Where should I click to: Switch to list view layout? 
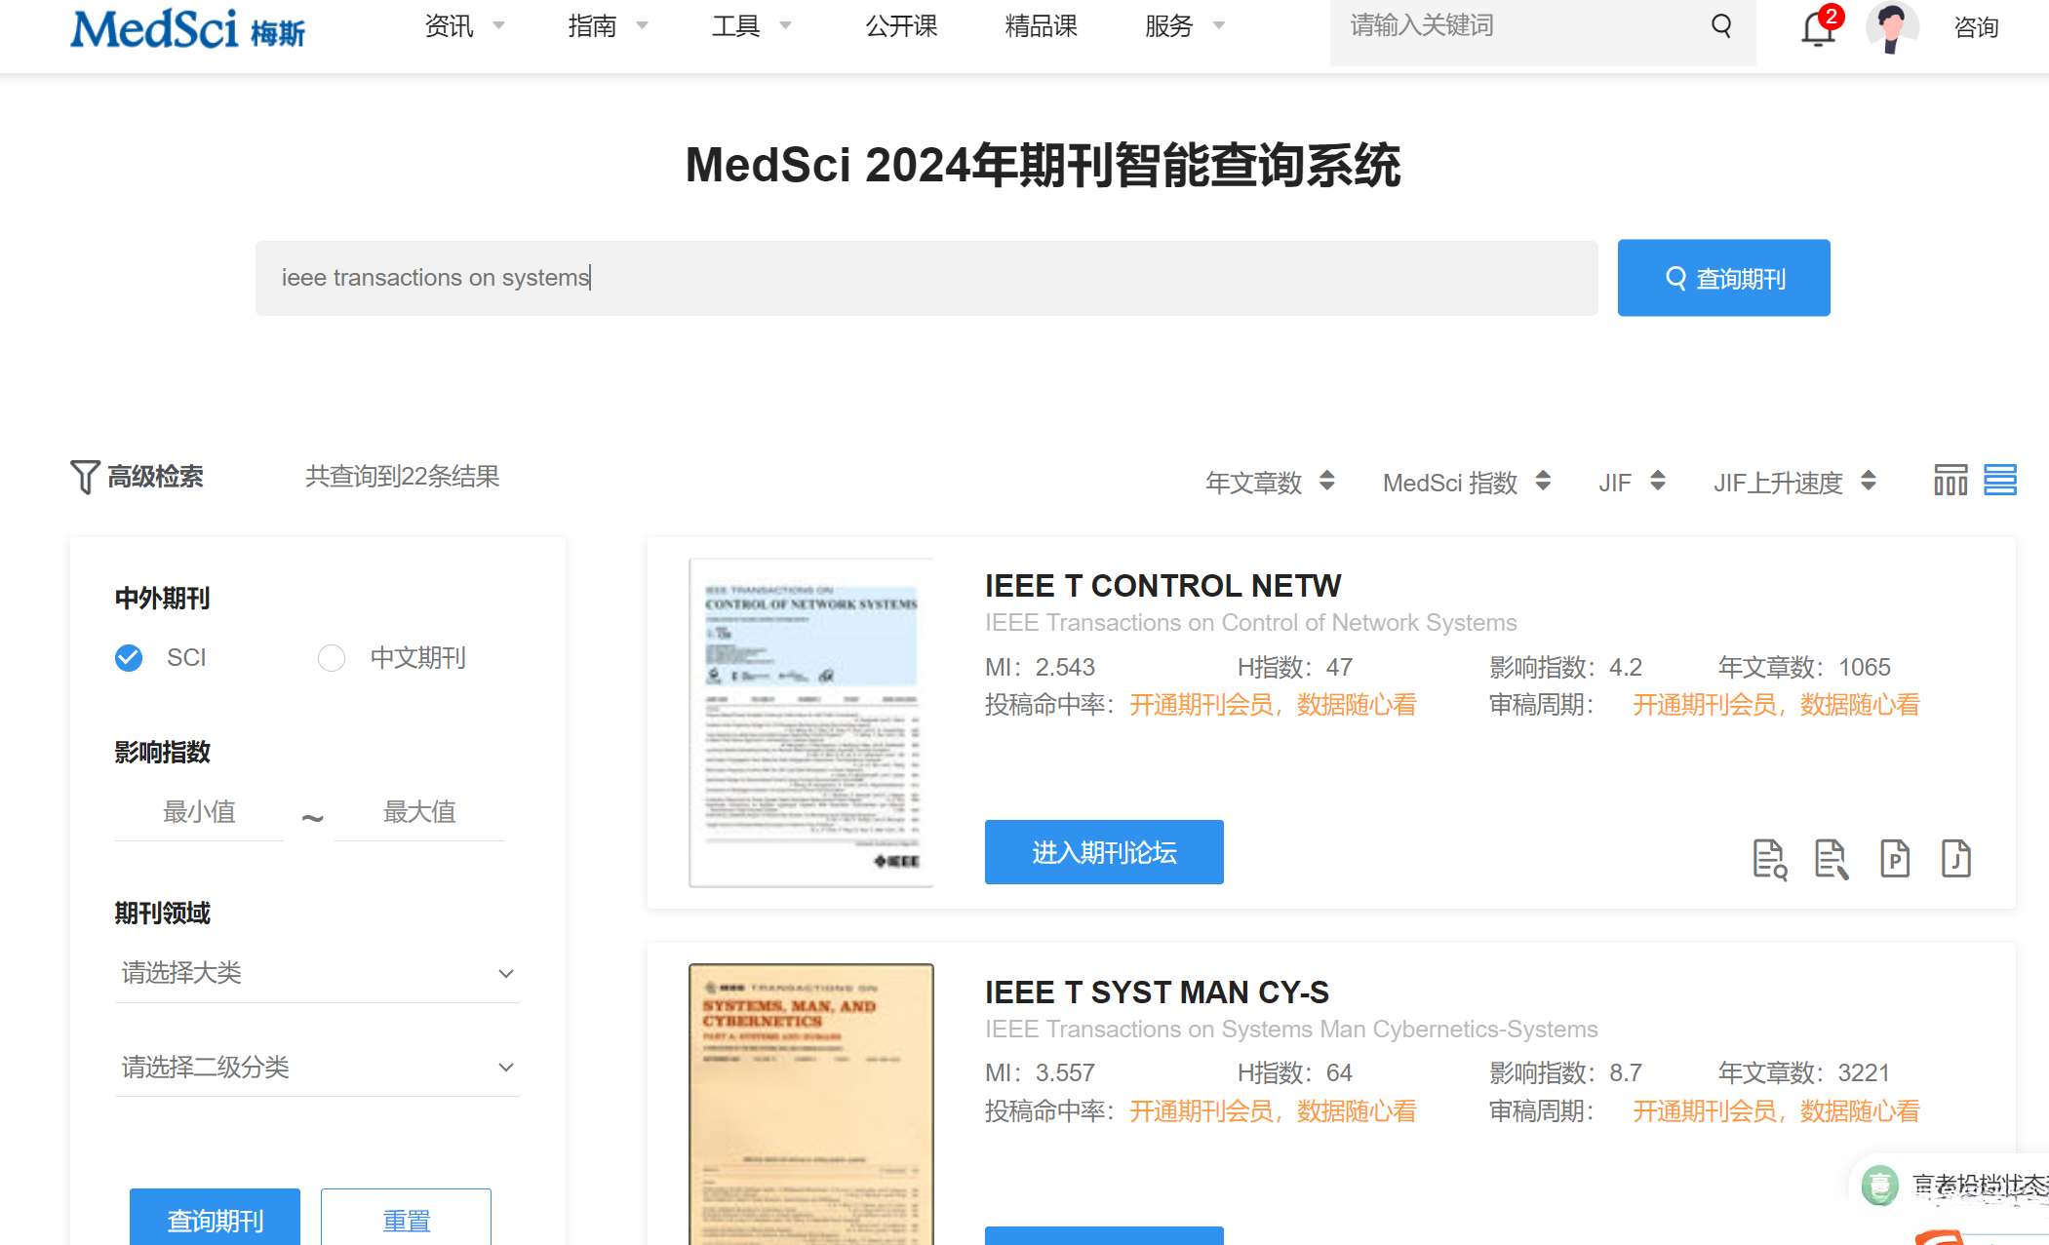point(1999,480)
